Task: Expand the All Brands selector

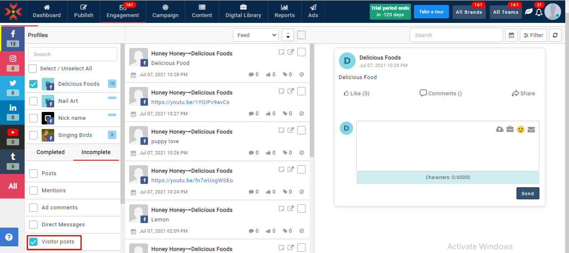Action: pyautogui.click(x=469, y=12)
